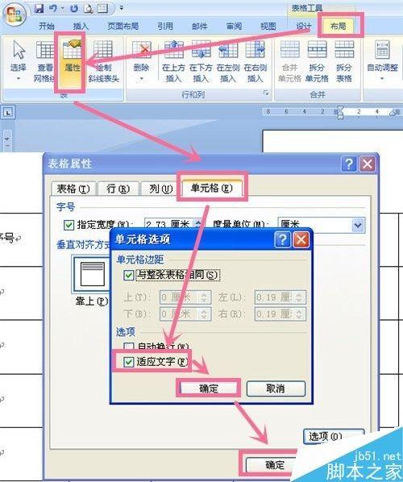This screenshot has width=403, height=482.
Task: Click 拆分表格 split table
Action: (343, 61)
